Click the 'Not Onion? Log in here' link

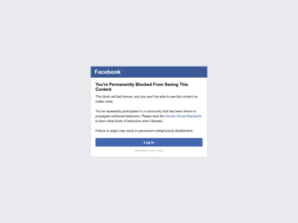(149, 150)
